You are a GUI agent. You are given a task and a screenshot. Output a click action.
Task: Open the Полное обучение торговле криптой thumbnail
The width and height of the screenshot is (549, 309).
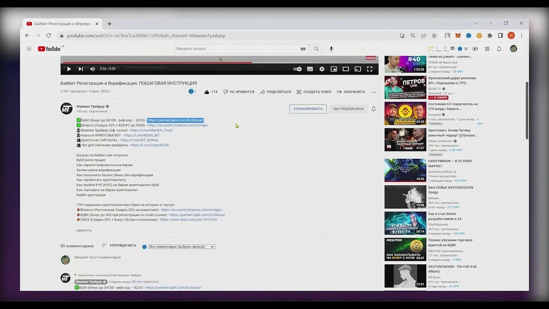tap(405, 249)
